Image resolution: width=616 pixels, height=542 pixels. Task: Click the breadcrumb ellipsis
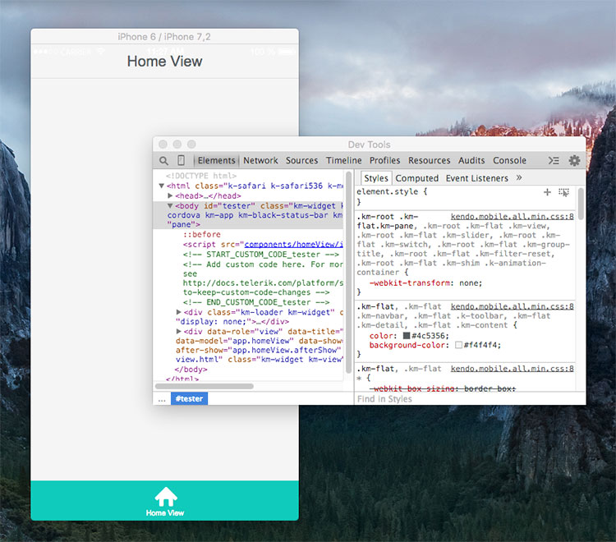tap(162, 399)
